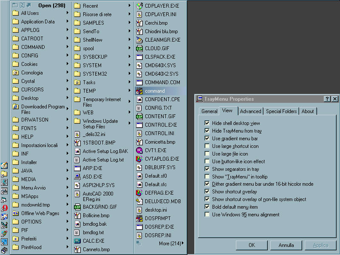Switch to the Advanced tab
The width and height of the screenshot is (340, 255).
point(250,111)
